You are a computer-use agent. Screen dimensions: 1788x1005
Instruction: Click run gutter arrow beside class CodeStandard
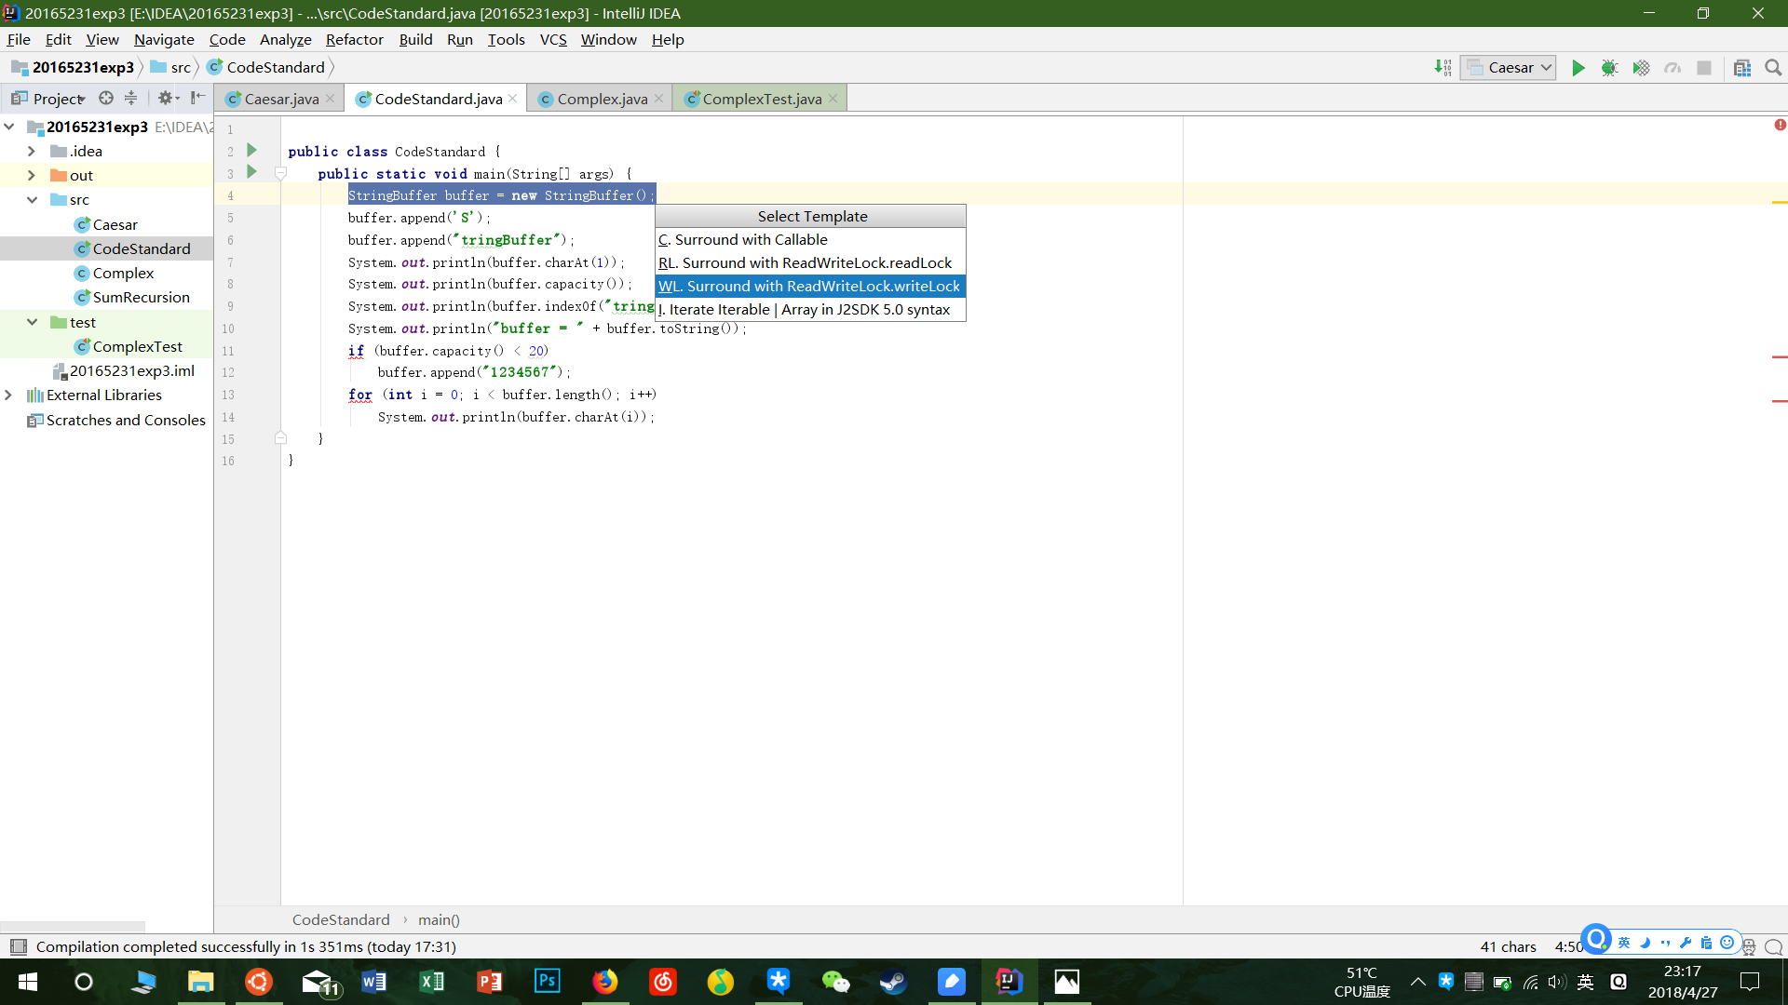[x=251, y=150]
